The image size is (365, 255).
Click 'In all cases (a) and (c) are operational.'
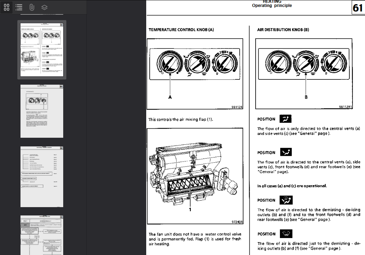tap(292, 186)
